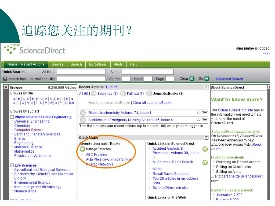The width and height of the screenshot is (275, 206).
Task: Open the Advanced Search link
Action: [229, 79]
